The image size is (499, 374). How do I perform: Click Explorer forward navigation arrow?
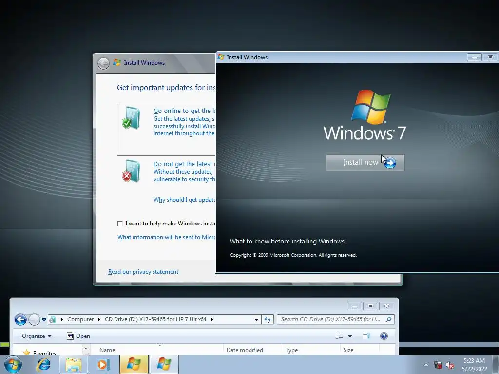pos(34,319)
